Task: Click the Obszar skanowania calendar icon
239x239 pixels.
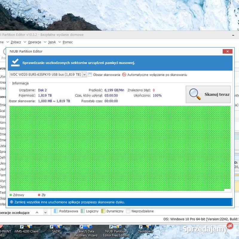Action: [90, 74]
